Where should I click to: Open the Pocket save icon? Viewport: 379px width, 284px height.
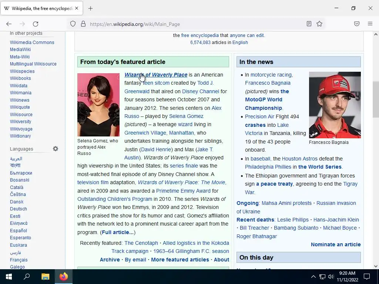click(x=357, y=24)
